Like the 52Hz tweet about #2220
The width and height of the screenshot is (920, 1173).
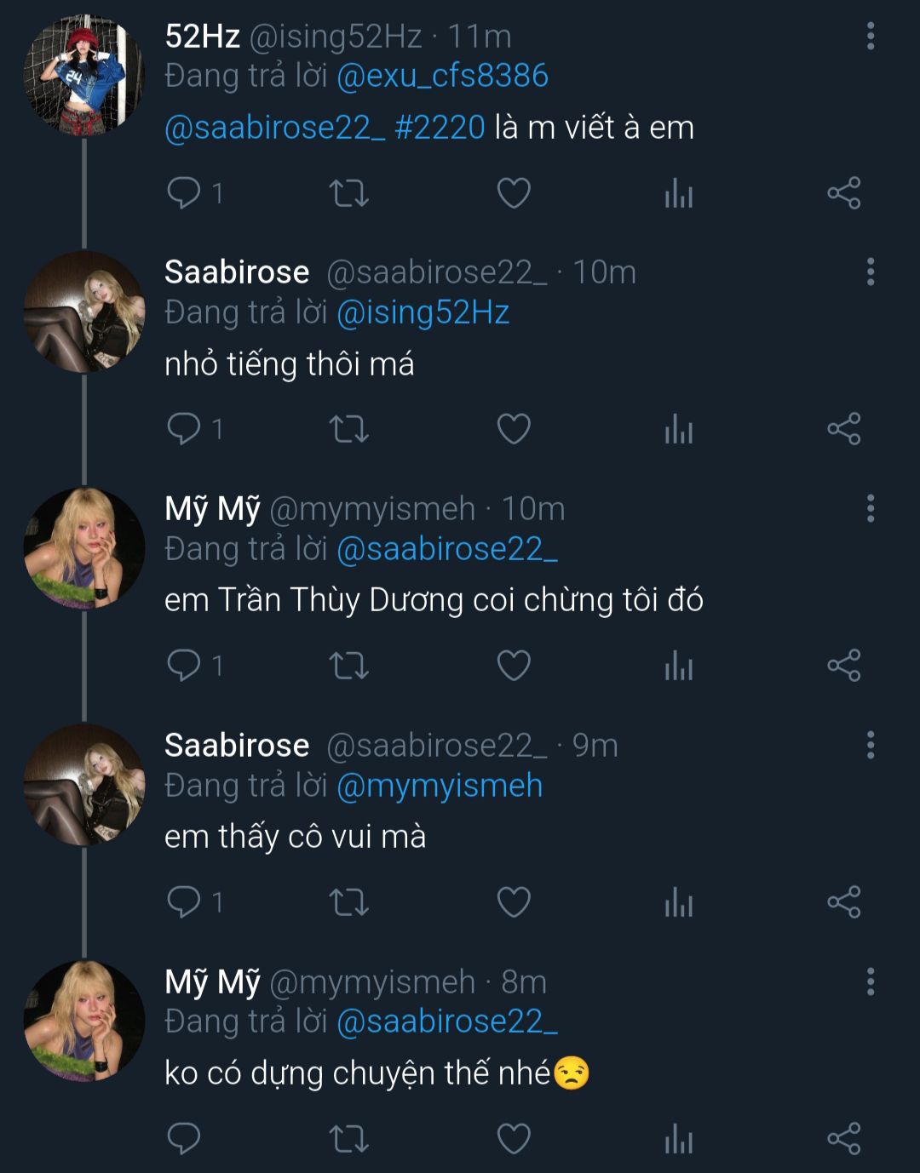point(514,193)
